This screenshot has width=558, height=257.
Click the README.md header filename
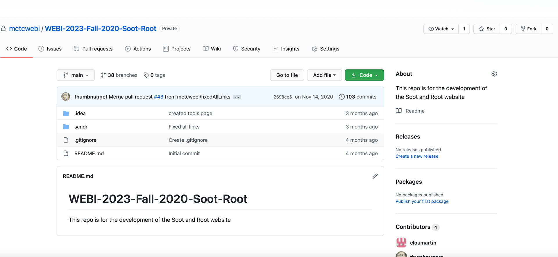[x=78, y=176]
